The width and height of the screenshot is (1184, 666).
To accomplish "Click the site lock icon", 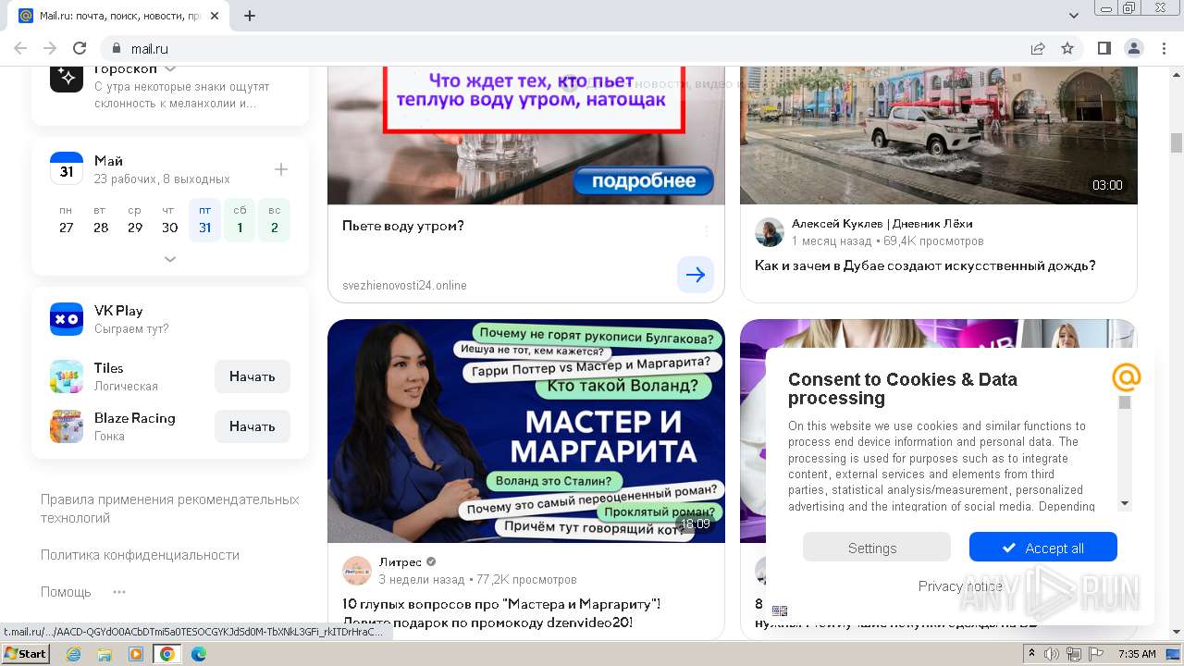I will 117,48.
